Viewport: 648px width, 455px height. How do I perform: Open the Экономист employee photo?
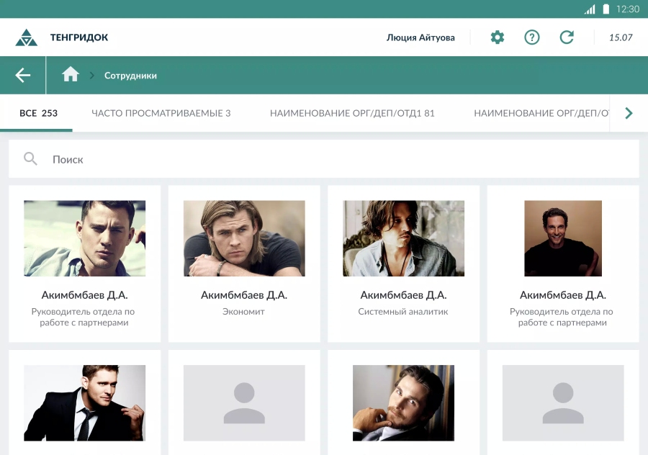(x=244, y=238)
